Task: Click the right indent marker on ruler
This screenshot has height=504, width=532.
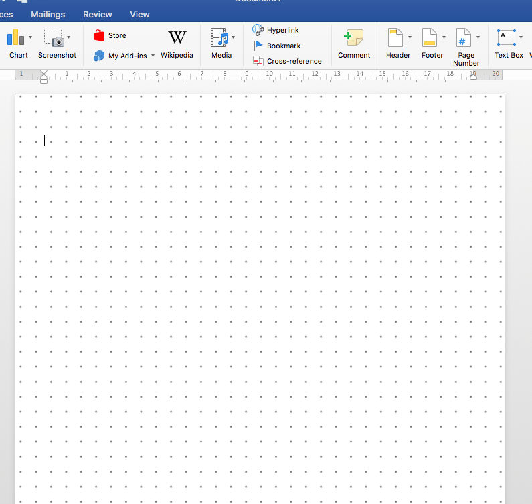Action: pyautogui.click(x=473, y=77)
